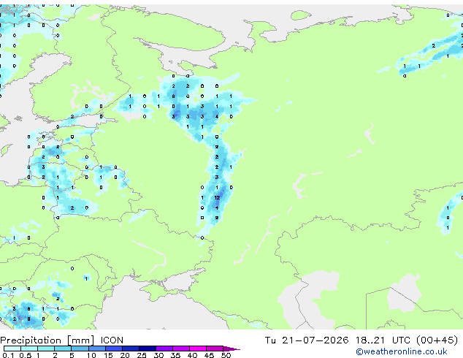Select the 25–30 mm dark blue legend swatch
463x358 pixels.
(148, 349)
